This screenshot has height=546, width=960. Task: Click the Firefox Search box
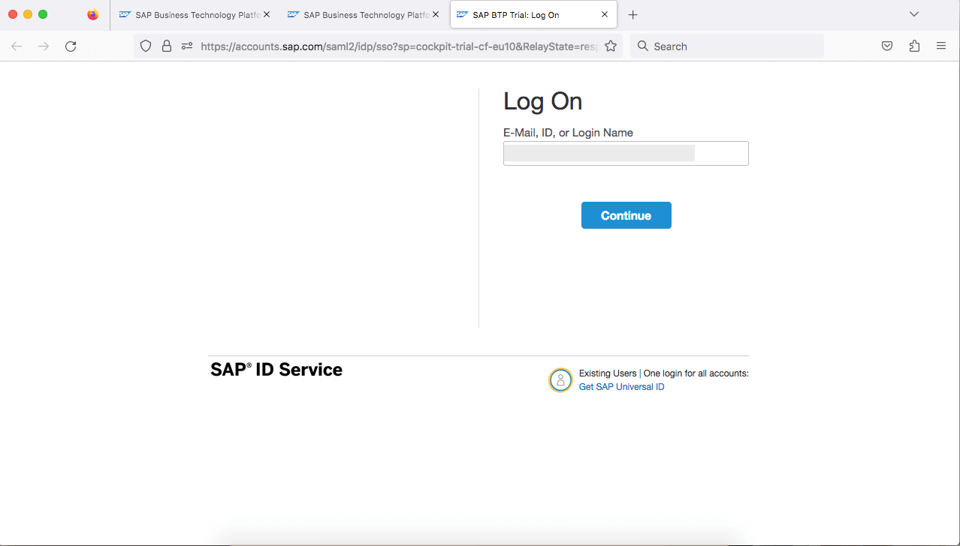coord(726,46)
